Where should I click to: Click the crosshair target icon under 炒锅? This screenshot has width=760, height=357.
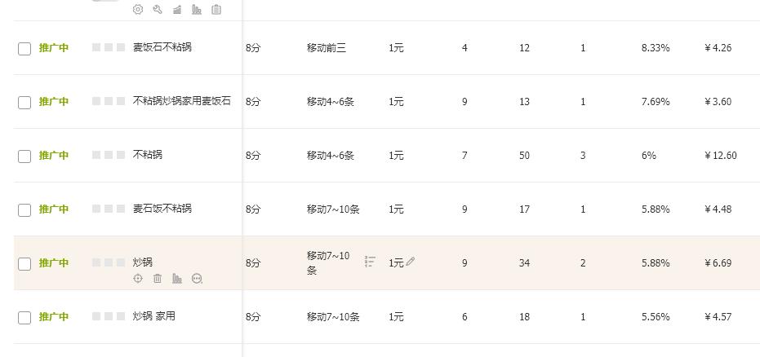138,279
